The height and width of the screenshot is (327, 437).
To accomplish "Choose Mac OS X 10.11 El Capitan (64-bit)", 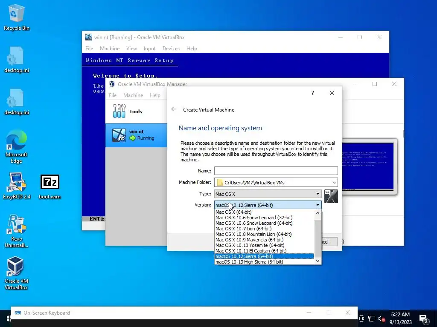I will (x=264, y=251).
